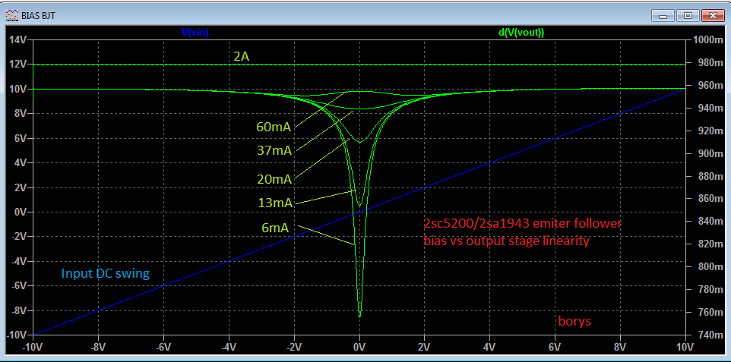The width and height of the screenshot is (731, 362).
Task: Click the 6mA annotation
Action: 276,228
